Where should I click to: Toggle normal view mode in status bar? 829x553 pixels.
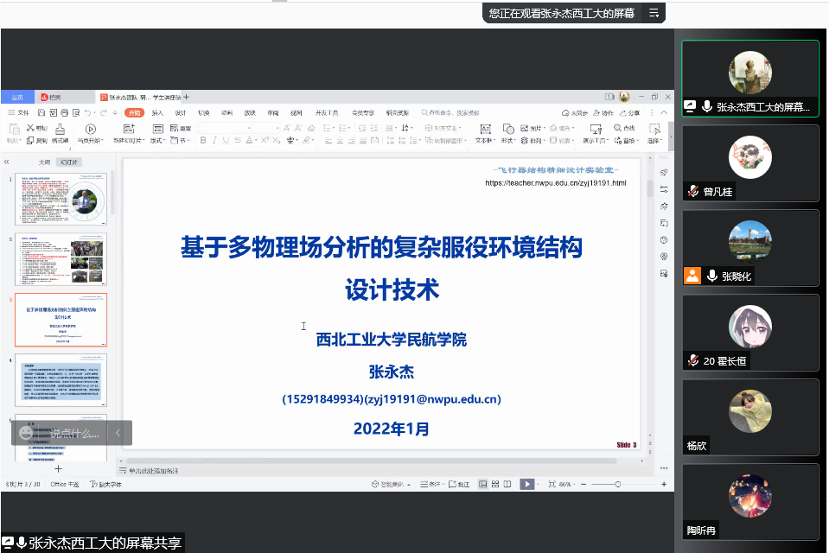[x=482, y=485]
